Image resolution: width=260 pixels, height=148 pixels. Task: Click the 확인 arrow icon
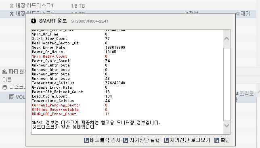point(216,140)
